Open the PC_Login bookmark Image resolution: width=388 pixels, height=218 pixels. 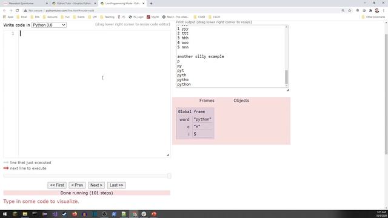[x=136, y=17]
